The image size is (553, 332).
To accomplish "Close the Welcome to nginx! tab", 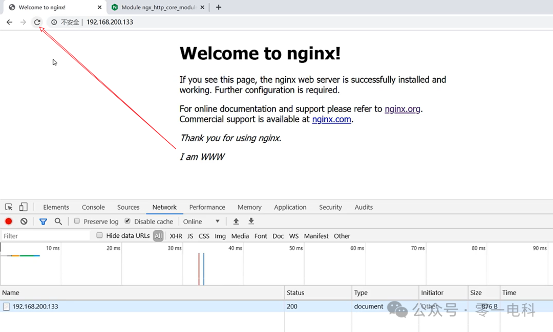I will coord(99,7).
